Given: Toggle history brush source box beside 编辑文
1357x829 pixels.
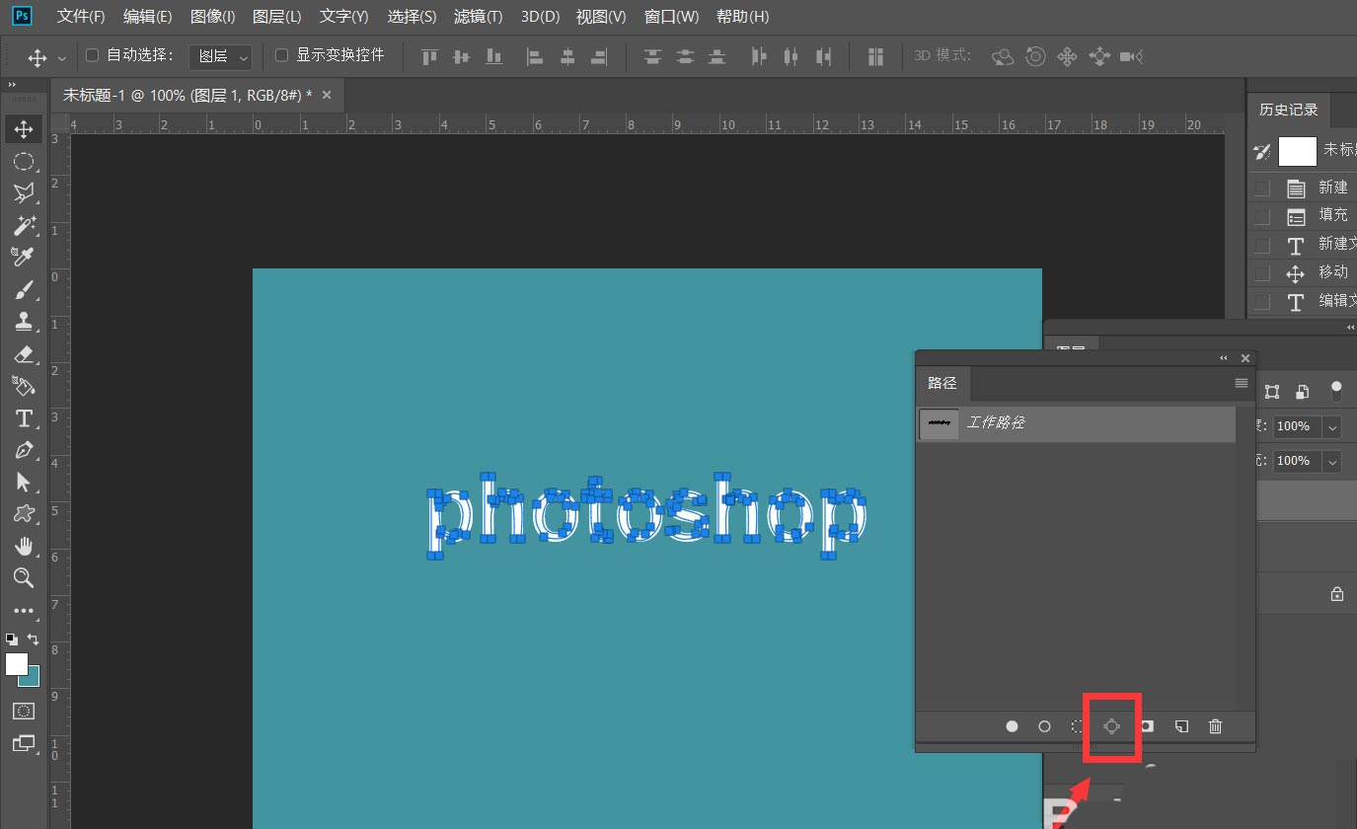Looking at the screenshot, I should pyautogui.click(x=1262, y=302).
